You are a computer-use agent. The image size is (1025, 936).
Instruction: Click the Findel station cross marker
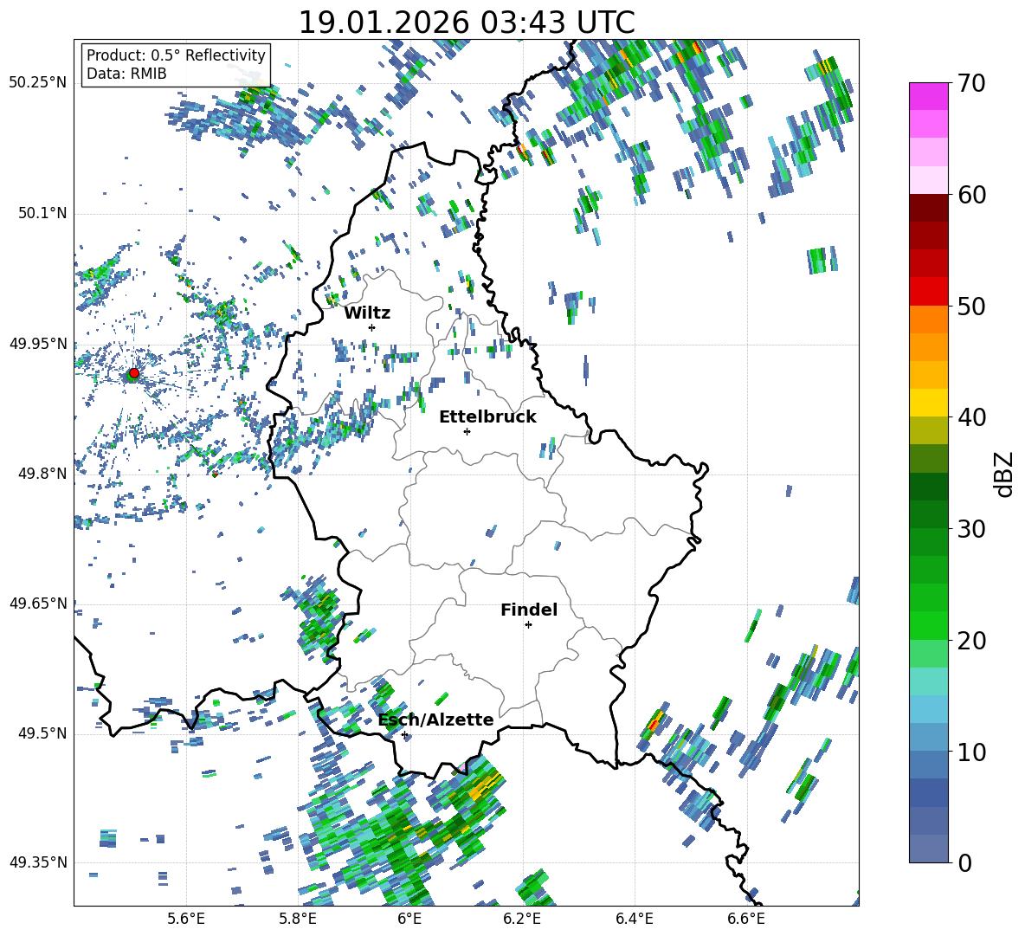click(528, 625)
